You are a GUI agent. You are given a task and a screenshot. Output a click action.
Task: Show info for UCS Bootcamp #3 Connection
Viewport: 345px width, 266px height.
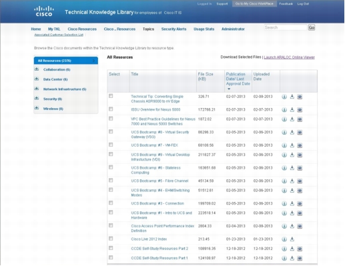point(284,203)
